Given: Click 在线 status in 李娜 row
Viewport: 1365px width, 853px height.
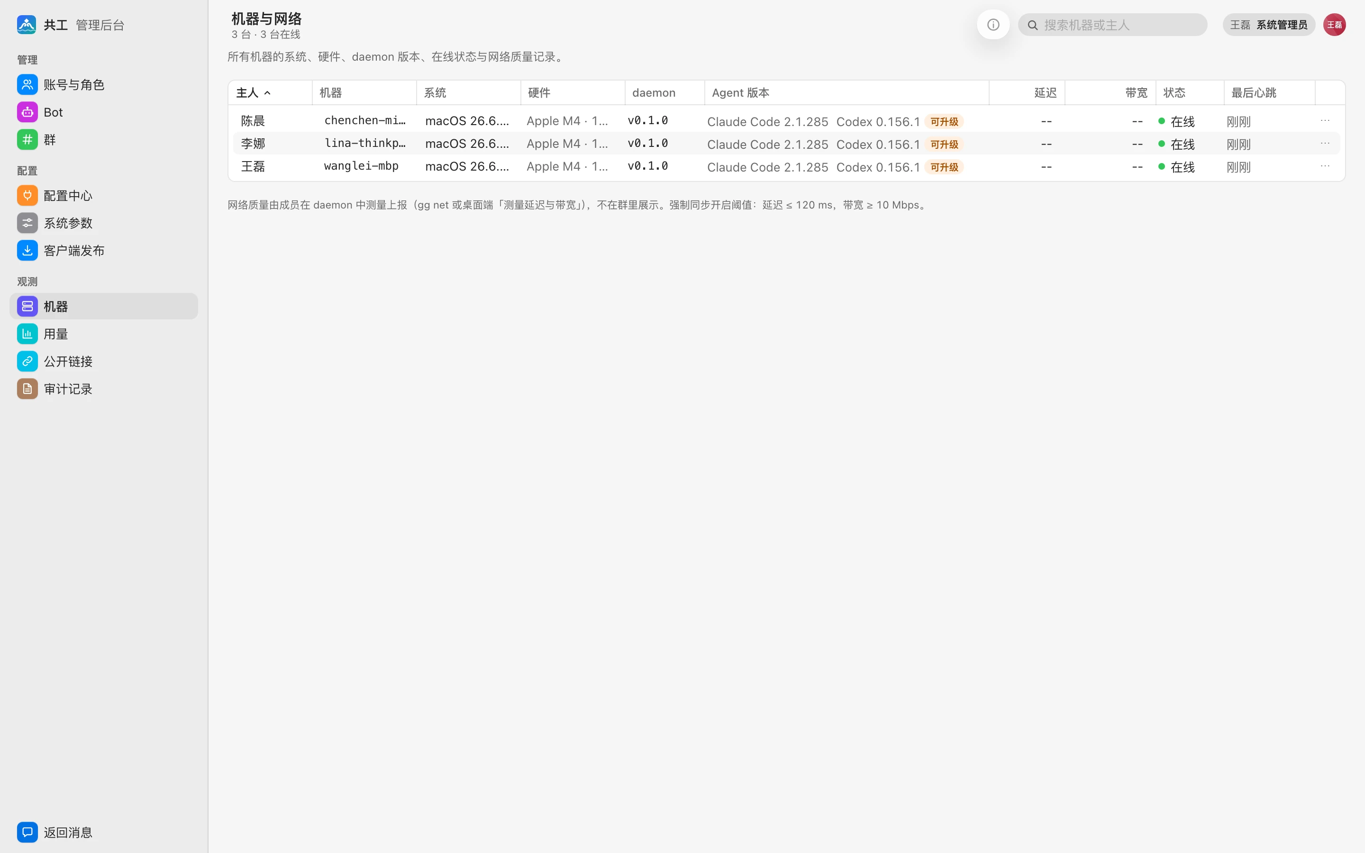Looking at the screenshot, I should pos(1177,145).
